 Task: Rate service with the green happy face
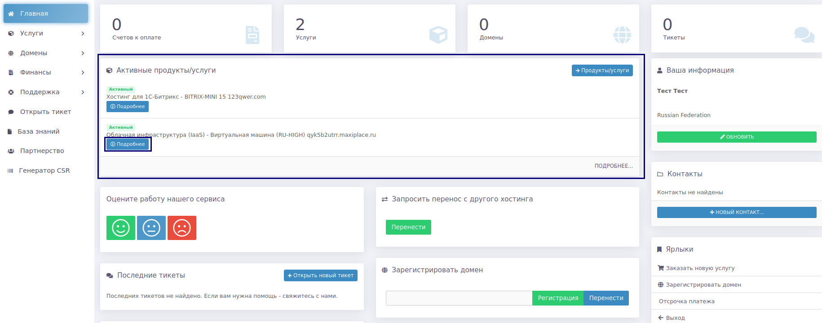pos(121,228)
